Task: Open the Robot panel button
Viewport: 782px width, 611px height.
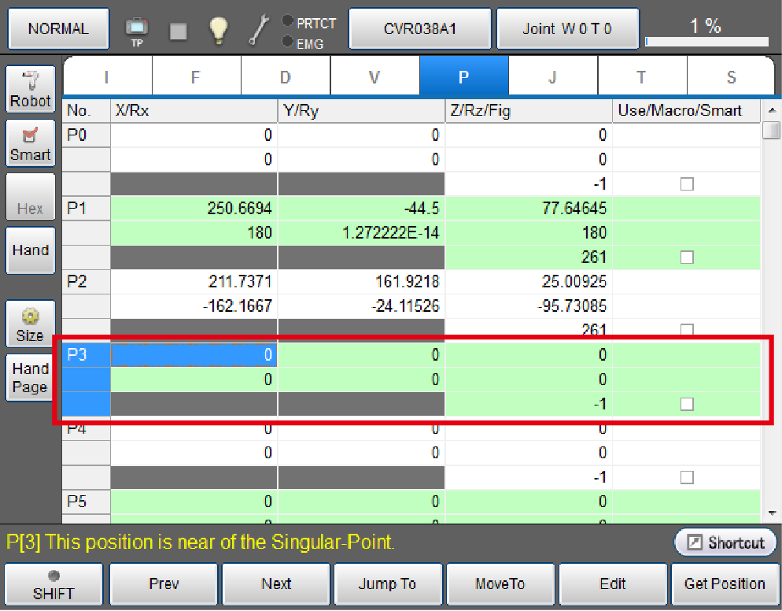Action: [30, 88]
